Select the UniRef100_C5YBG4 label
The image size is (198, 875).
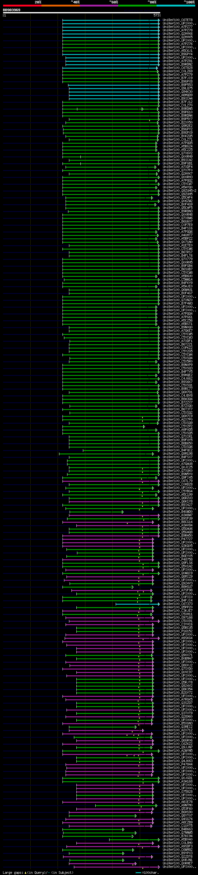click(x=178, y=491)
